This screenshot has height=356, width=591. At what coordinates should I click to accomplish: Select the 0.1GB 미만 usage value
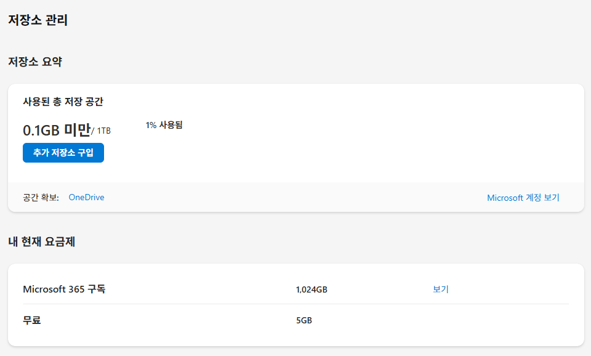click(x=57, y=130)
